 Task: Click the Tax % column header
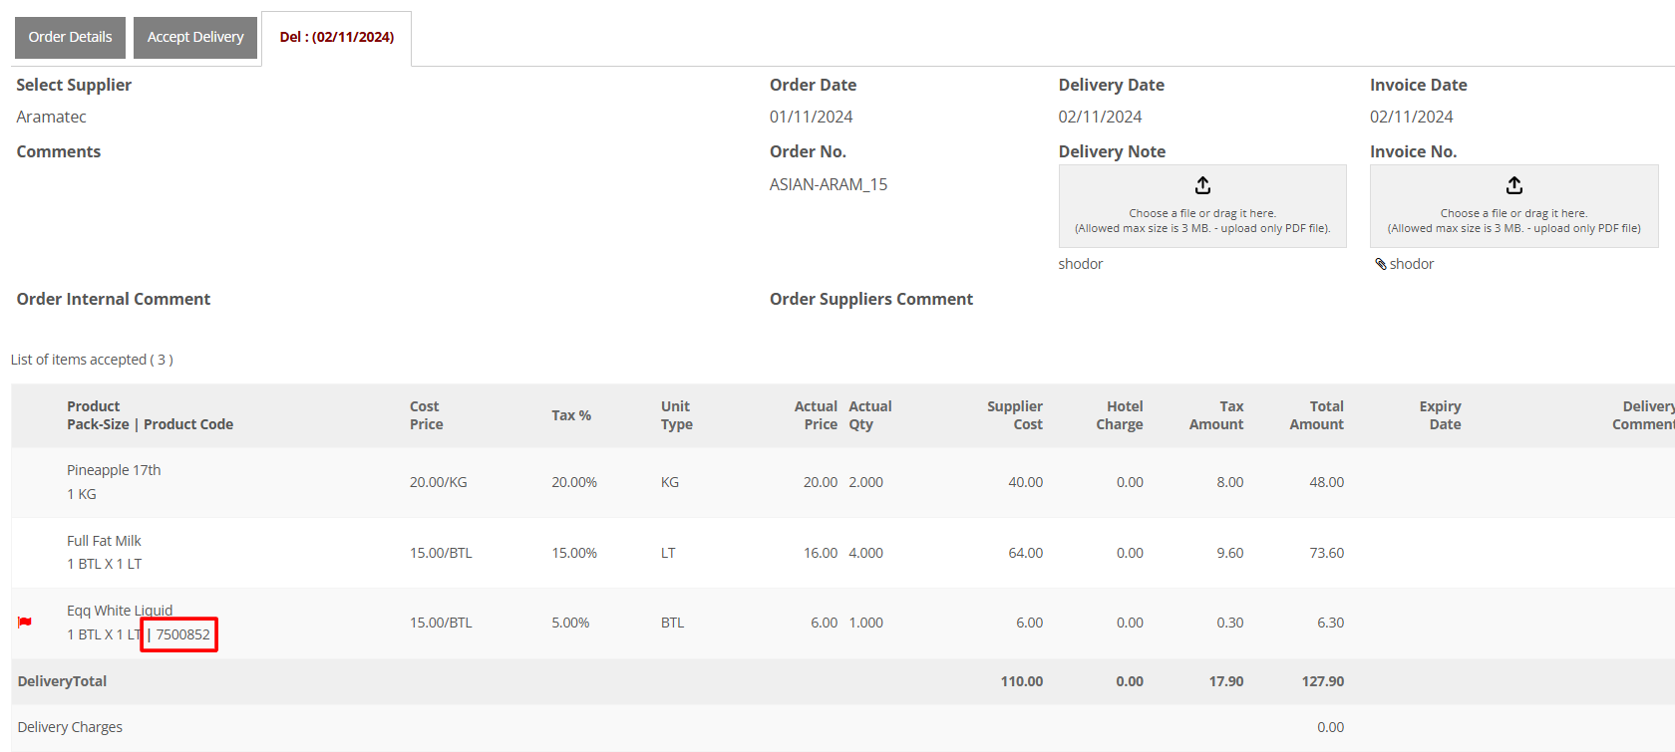pos(571,415)
